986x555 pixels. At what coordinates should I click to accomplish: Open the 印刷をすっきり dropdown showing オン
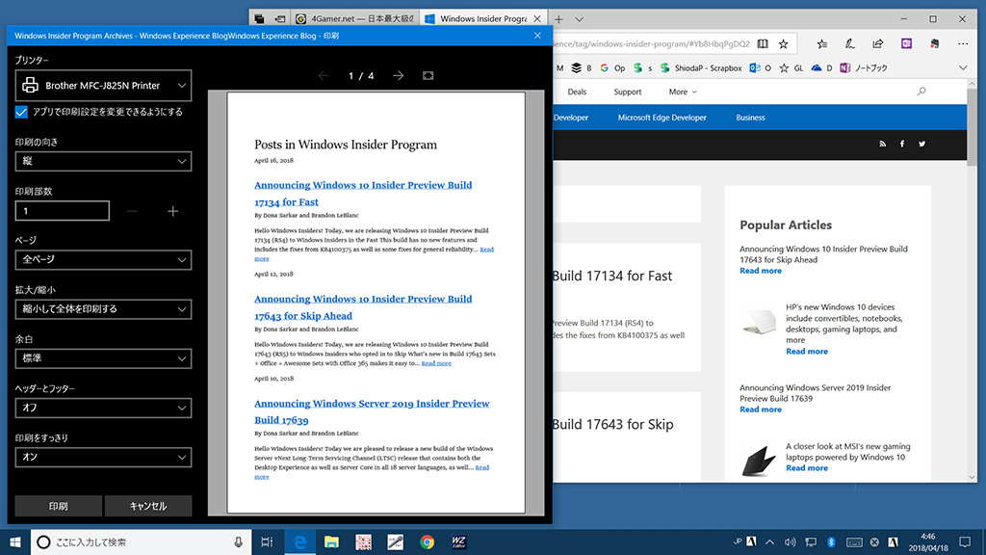[x=103, y=458]
